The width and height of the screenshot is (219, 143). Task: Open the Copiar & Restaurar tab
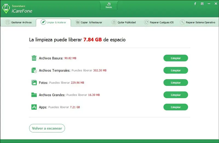click(88, 22)
